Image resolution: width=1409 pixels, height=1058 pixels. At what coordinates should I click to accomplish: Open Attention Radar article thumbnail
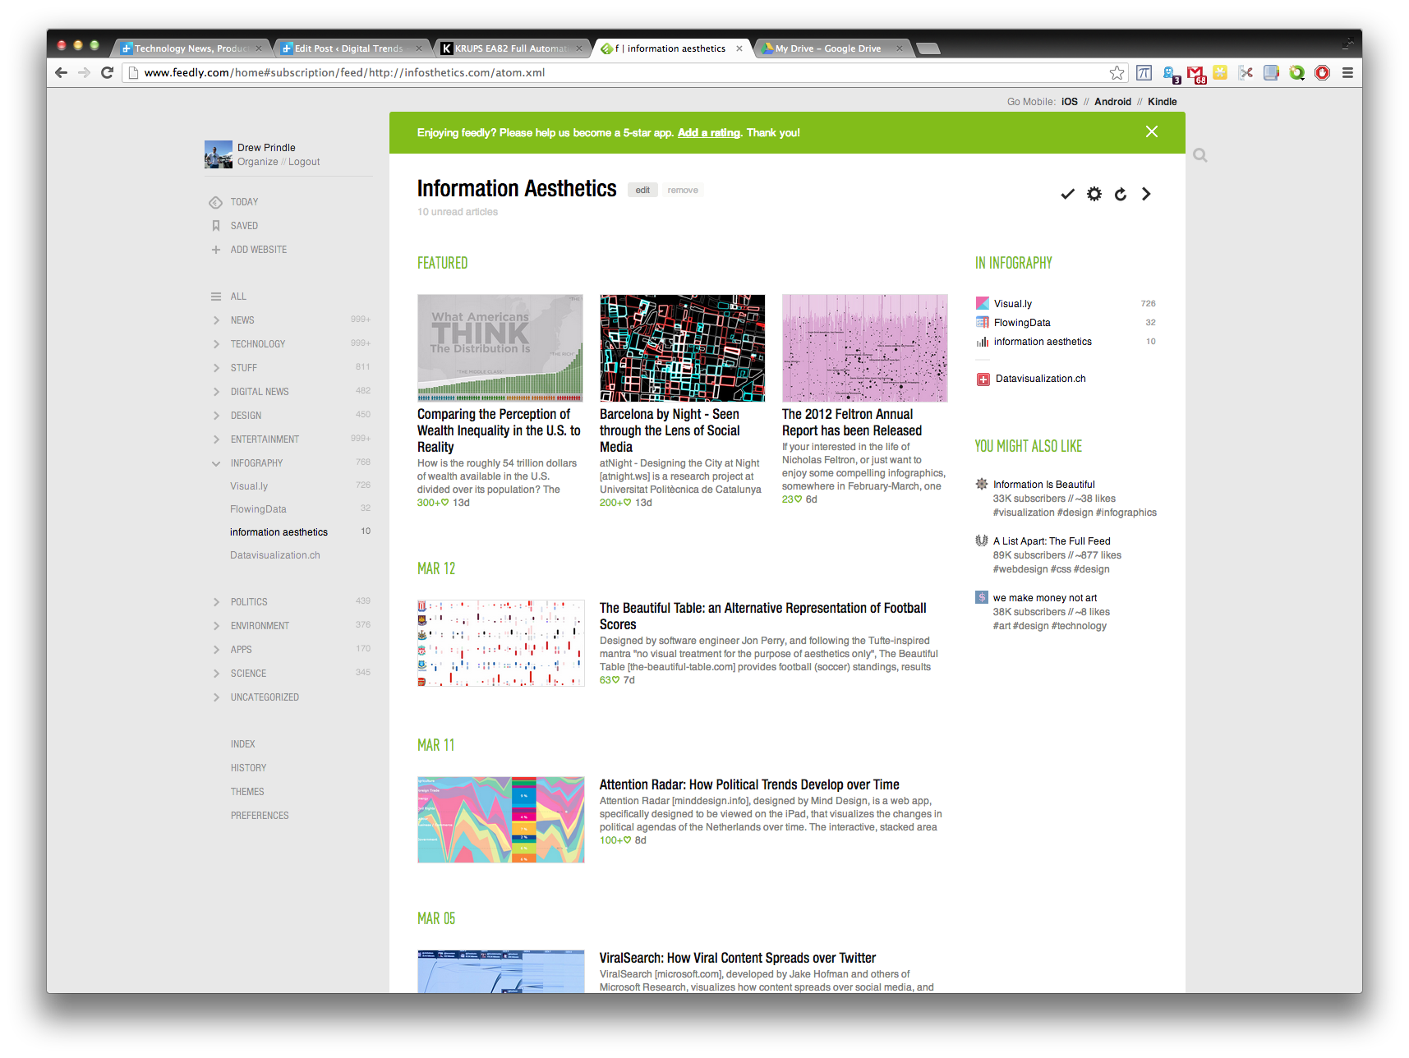click(501, 820)
